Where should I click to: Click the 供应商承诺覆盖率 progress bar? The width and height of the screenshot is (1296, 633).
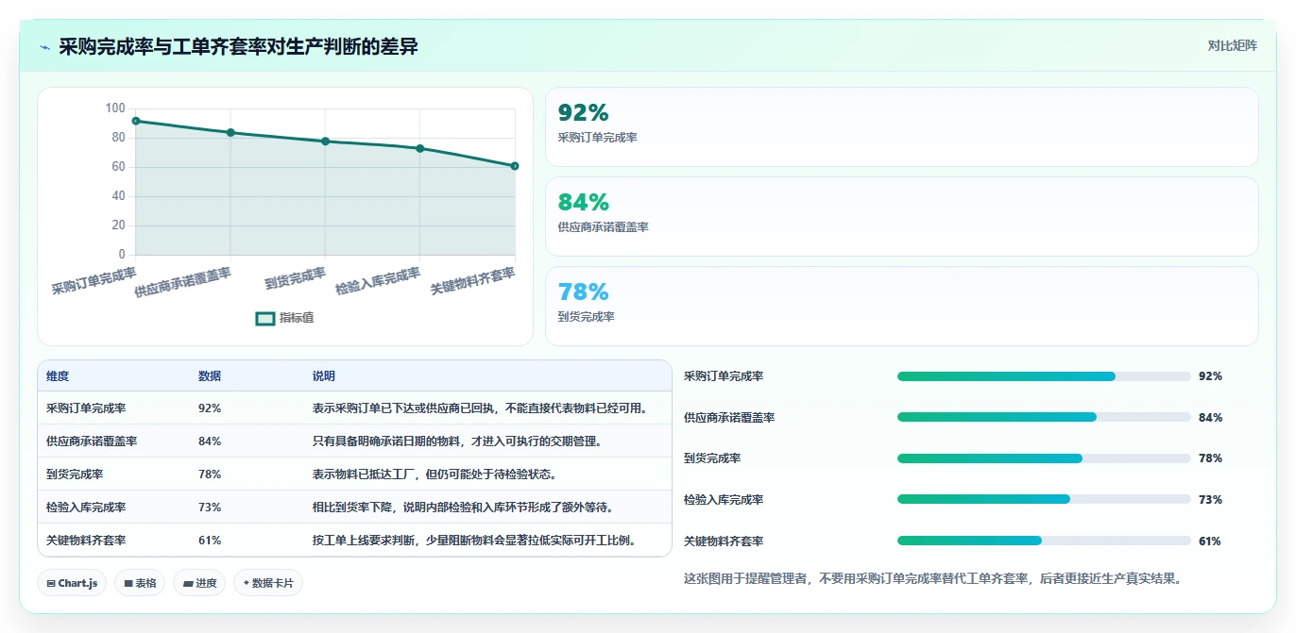pyautogui.click(x=1044, y=417)
